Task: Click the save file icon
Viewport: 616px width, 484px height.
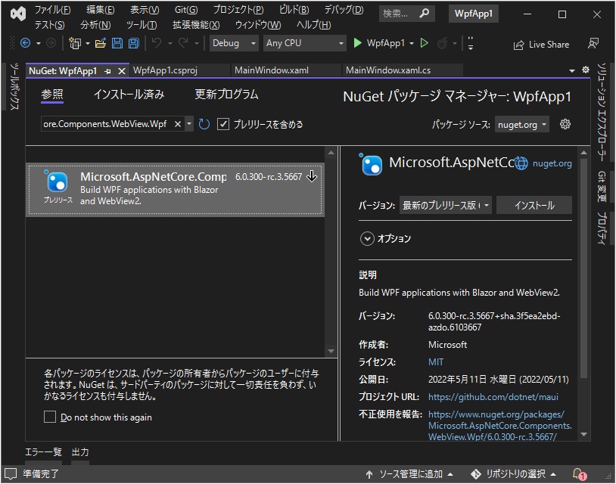Action: click(117, 43)
